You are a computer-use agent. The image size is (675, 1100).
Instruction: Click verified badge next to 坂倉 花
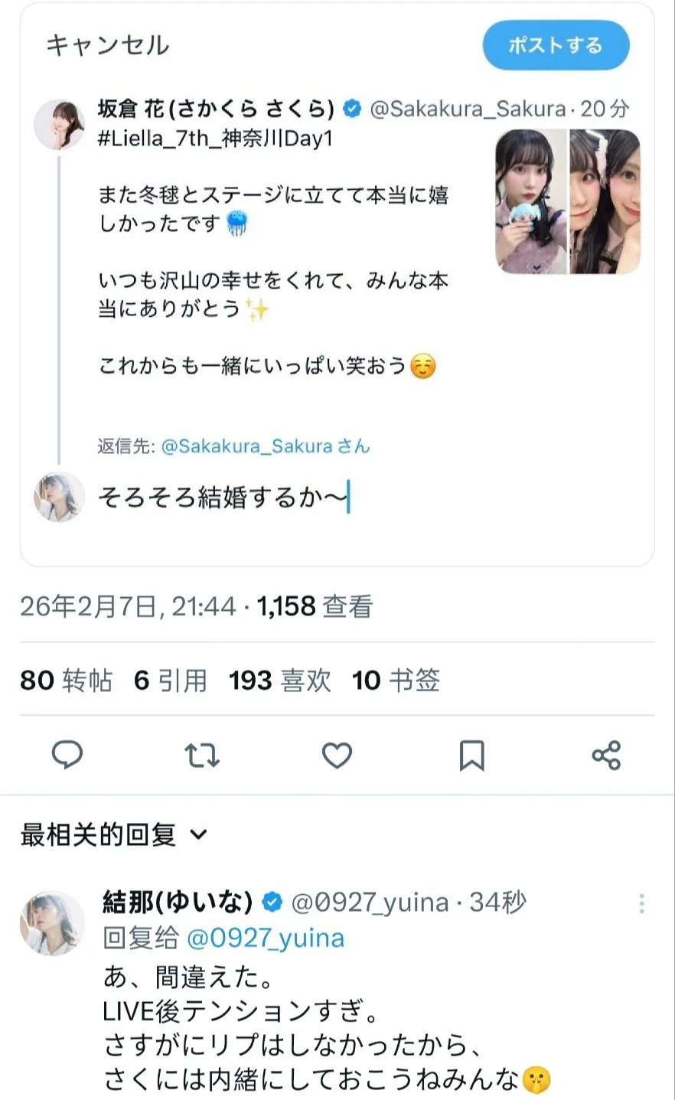click(352, 109)
